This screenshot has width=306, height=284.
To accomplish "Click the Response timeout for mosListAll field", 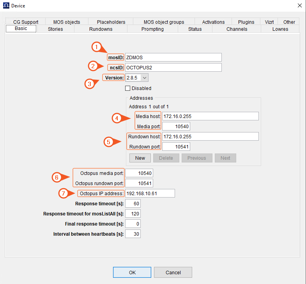I will pos(133,213).
